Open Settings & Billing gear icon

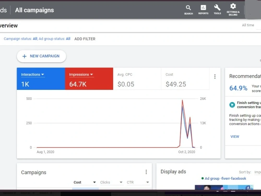click(233, 9)
